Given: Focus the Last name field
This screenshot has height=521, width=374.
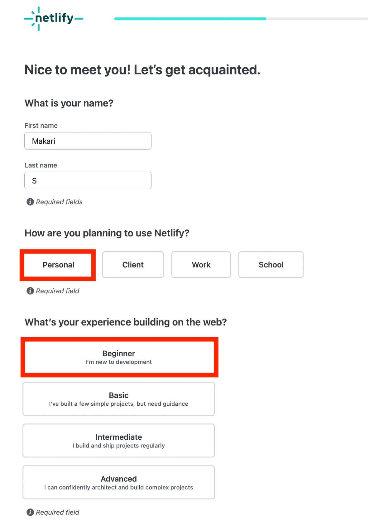Looking at the screenshot, I should click(x=88, y=181).
